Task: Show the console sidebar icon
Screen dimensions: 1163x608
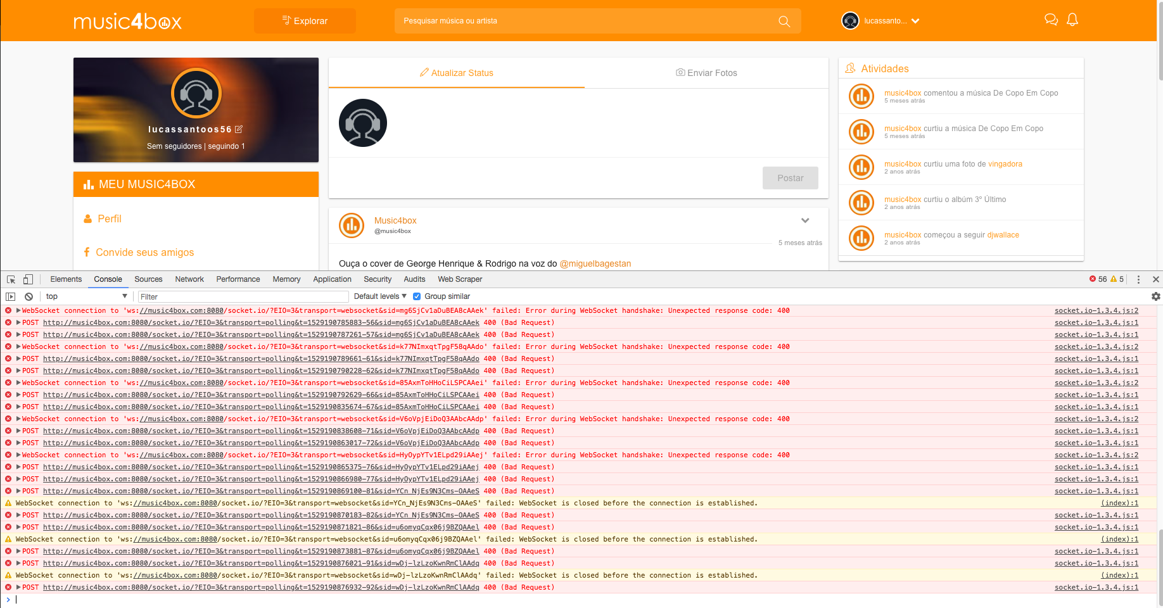Action: pos(11,296)
